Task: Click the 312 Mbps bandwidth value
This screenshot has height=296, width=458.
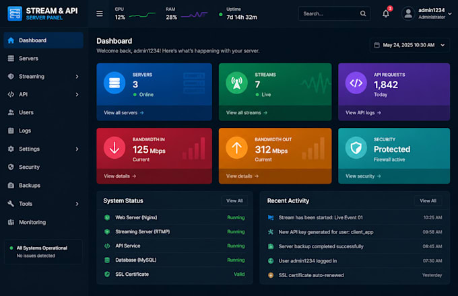Action: point(271,150)
